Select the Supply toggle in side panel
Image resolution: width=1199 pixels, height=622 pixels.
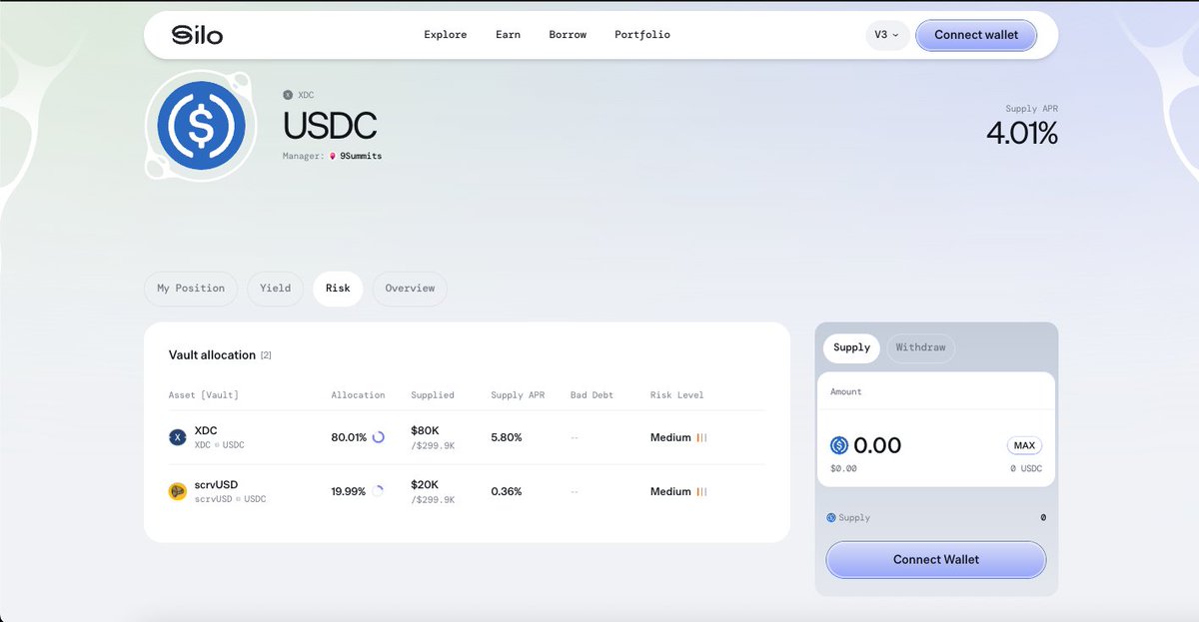851,347
